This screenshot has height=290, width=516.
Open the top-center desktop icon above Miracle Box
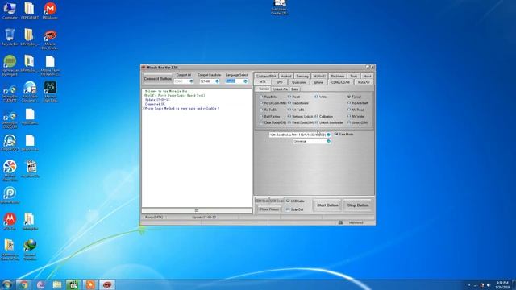pyautogui.click(x=280, y=6)
